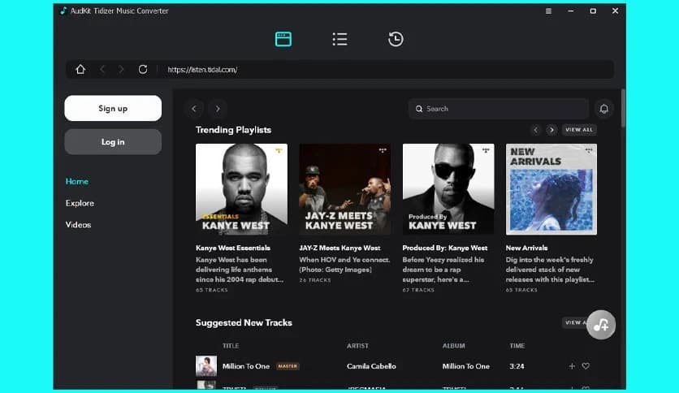Click the New Arrivals title link

[526, 248]
